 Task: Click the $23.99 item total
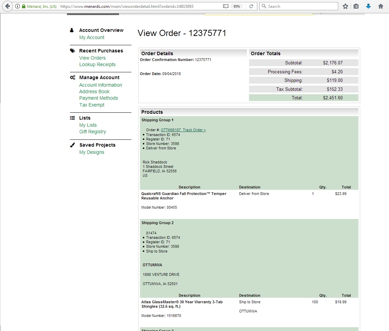341,194
